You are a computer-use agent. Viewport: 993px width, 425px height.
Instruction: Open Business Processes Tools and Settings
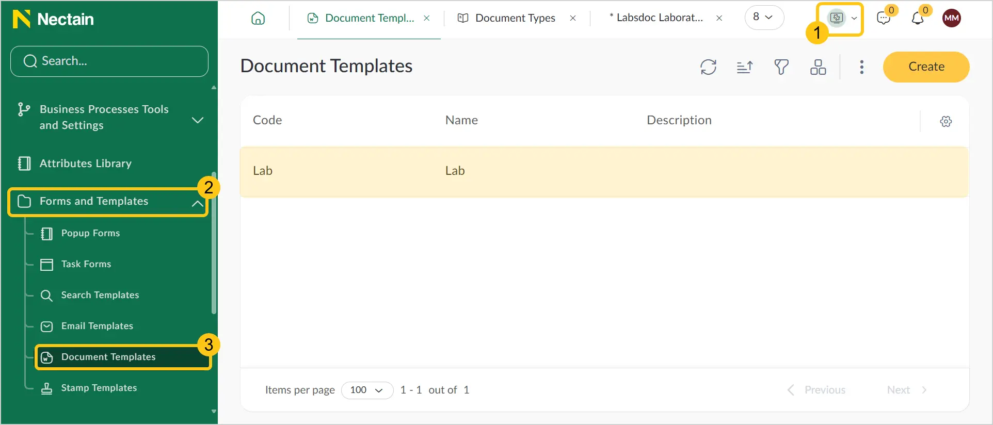click(x=104, y=117)
